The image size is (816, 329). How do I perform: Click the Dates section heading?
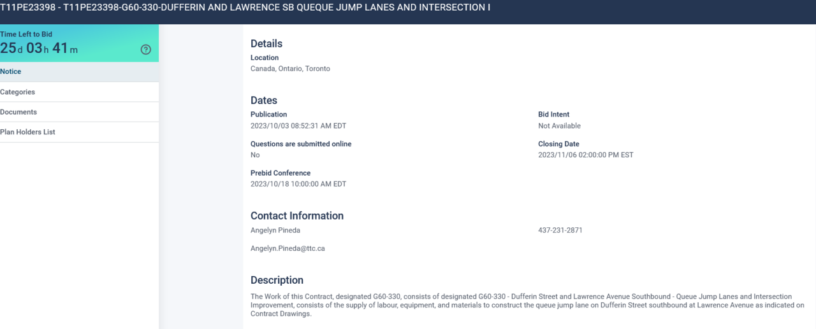[x=264, y=101]
